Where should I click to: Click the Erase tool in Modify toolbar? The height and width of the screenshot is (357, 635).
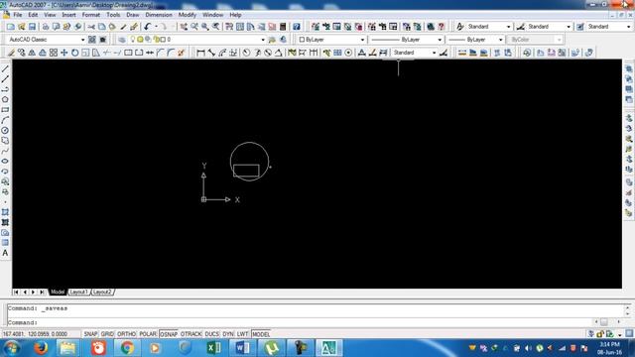click(x=11, y=53)
